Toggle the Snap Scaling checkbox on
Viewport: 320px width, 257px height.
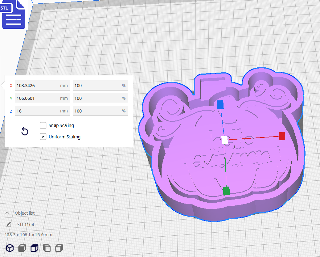pos(43,125)
